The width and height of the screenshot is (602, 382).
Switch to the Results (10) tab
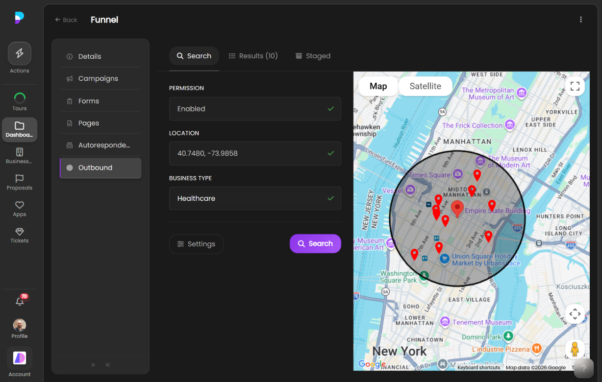253,56
